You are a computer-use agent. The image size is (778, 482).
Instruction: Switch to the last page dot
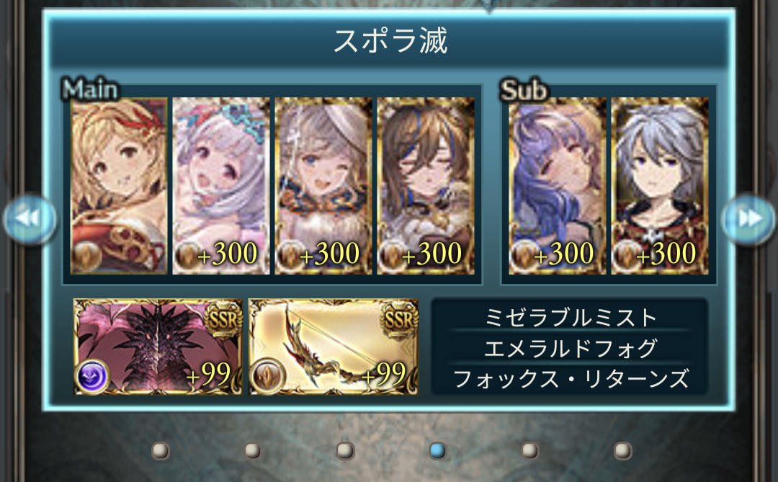pos(622,451)
